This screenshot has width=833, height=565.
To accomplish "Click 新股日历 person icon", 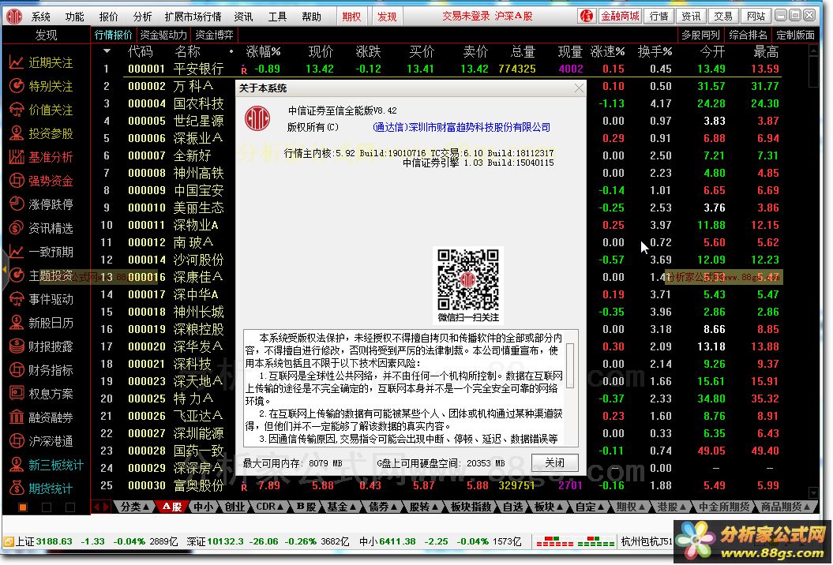I will pos(16,322).
